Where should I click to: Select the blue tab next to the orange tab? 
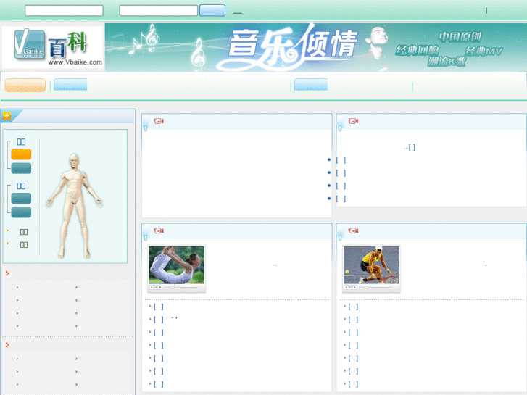(x=70, y=84)
